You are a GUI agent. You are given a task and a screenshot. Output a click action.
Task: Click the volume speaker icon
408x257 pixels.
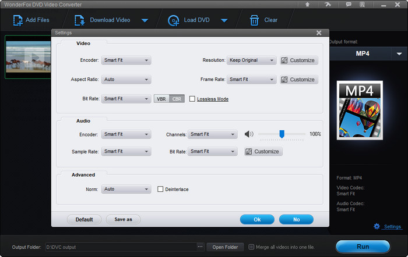[x=249, y=134]
